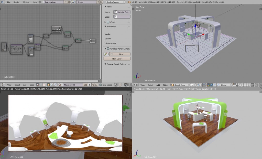Click the New grease pencil button
Image resolution: width=262 pixels, height=159 pixels.
pos(120,54)
